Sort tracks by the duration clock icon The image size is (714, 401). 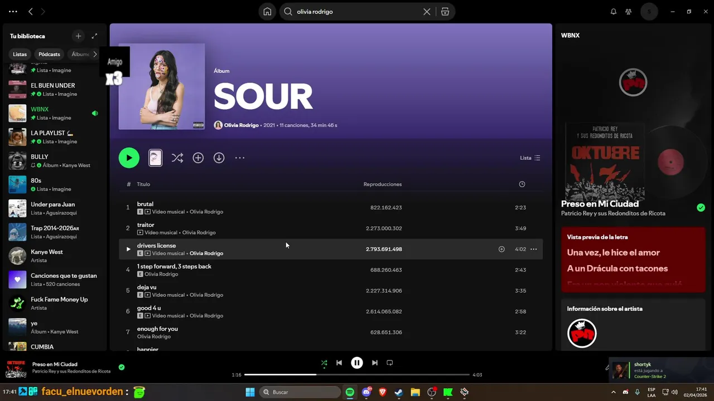(x=522, y=184)
